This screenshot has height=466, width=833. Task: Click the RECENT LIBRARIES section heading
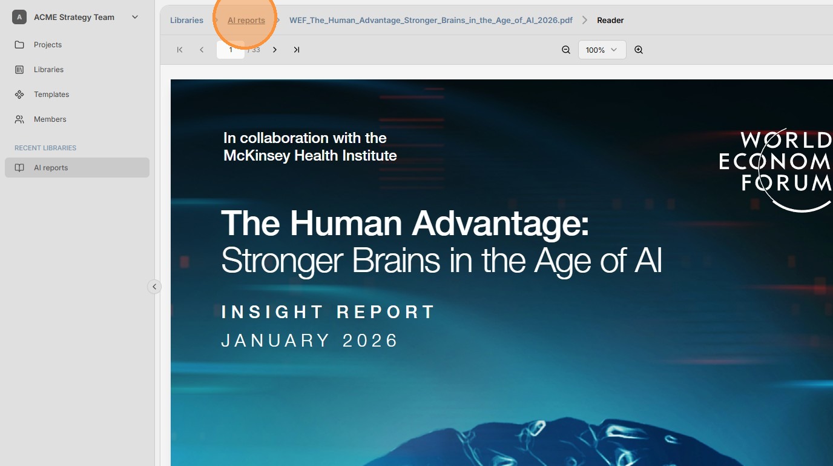45,148
